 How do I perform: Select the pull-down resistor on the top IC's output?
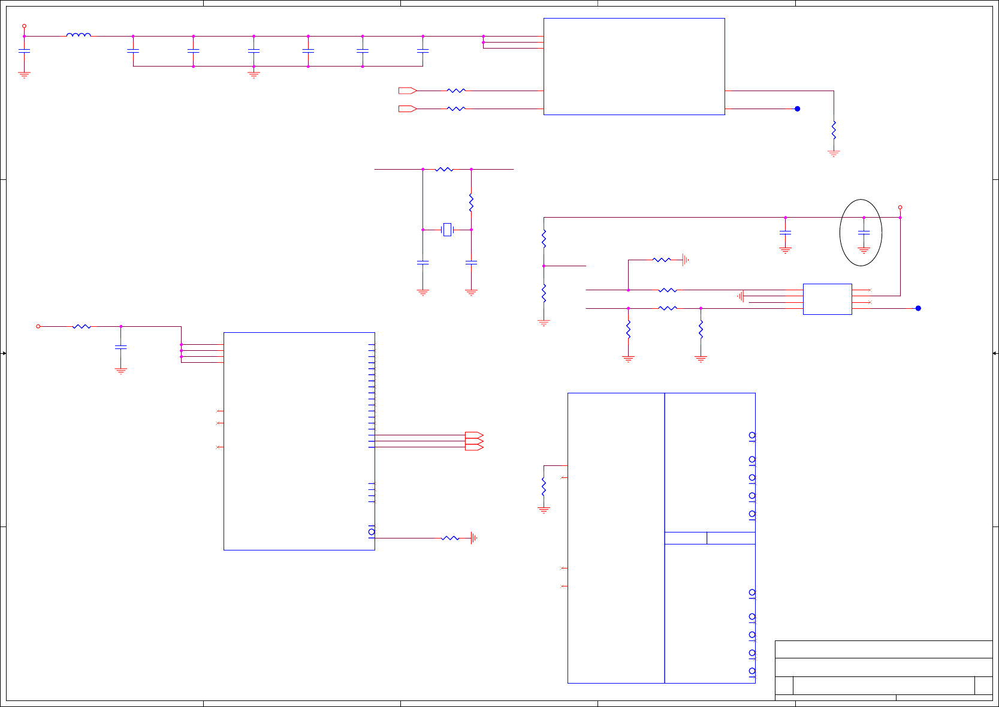coord(834,130)
